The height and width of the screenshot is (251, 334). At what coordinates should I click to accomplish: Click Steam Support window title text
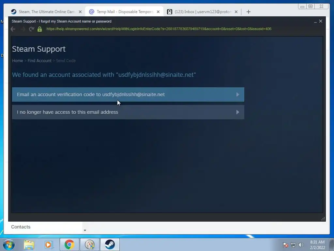coord(62,21)
